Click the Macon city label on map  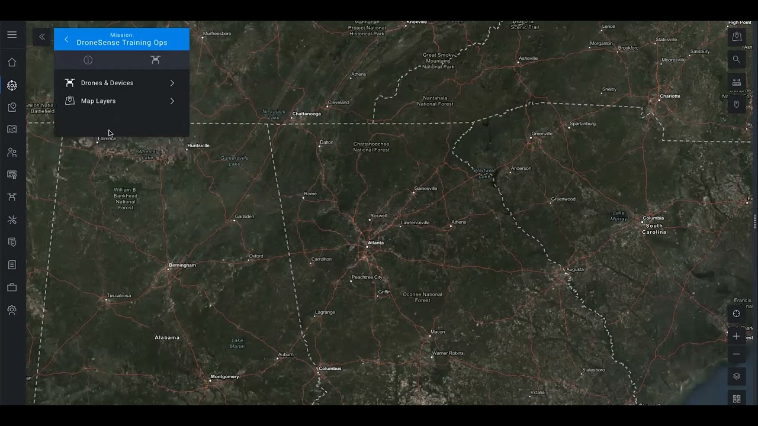pos(438,332)
